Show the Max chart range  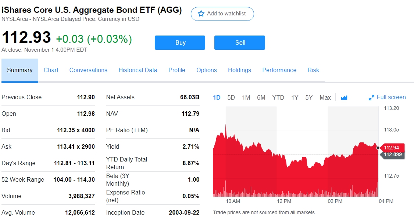point(325,97)
